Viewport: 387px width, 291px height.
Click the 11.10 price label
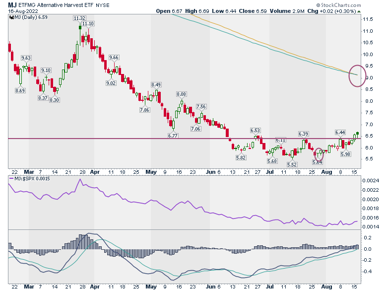(88, 23)
